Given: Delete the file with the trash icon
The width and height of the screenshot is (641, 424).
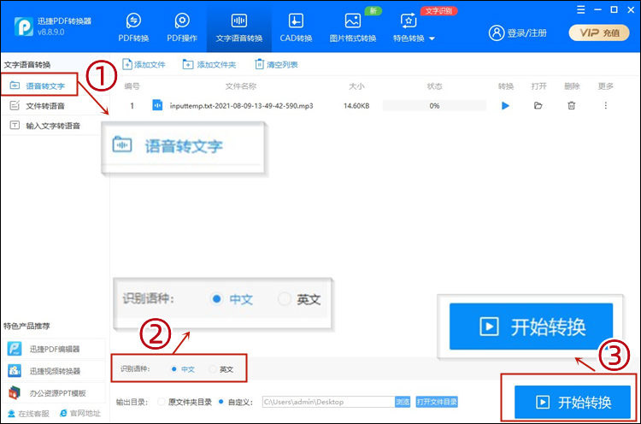Looking at the screenshot, I should click(571, 105).
